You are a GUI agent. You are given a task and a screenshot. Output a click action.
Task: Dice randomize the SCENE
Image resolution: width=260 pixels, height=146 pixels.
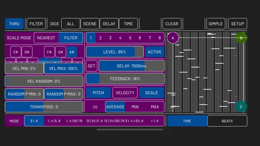point(90,24)
